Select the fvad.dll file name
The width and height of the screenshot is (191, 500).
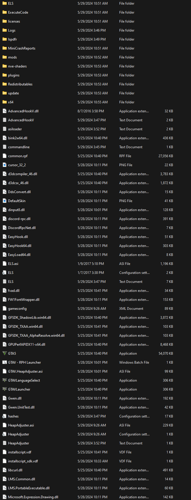coord(14,291)
